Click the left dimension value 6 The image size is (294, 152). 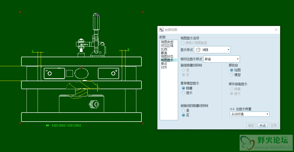33,51
